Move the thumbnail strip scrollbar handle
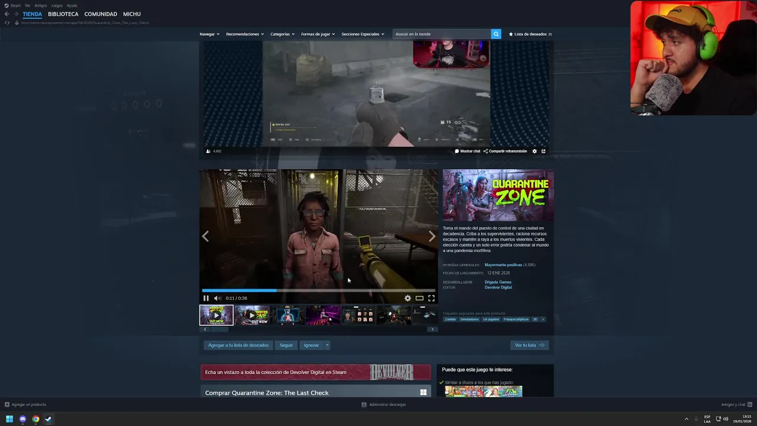This screenshot has width=757, height=426. (x=220, y=329)
